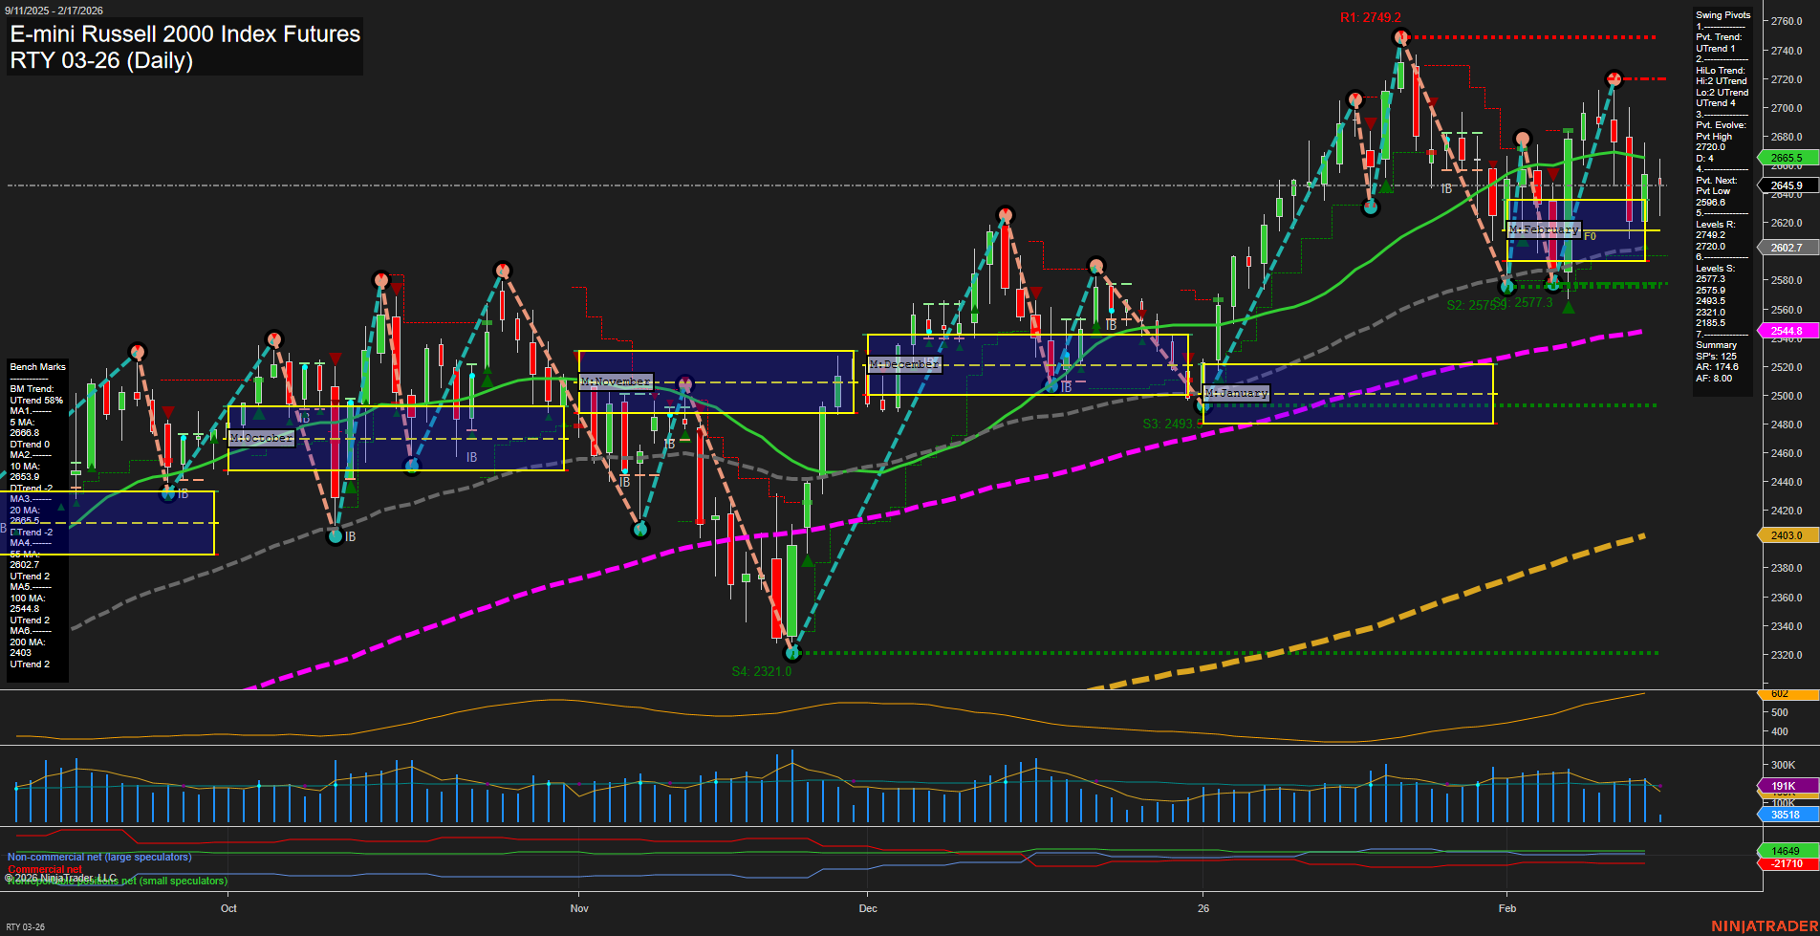
Task: Click the red -21710 net position marker
Action: [x=1786, y=863]
